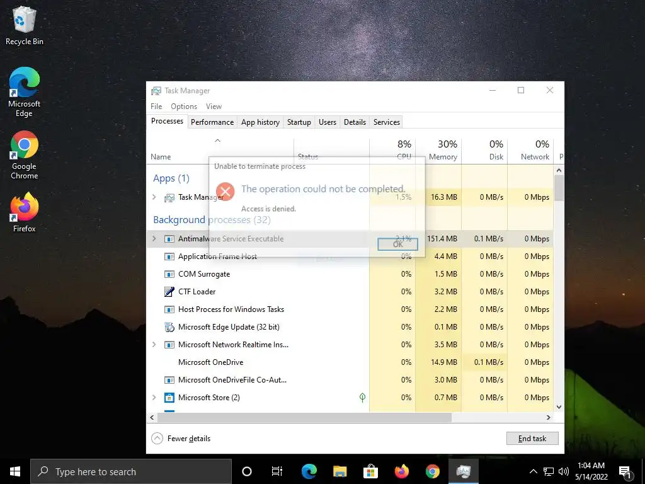Click the Antimalware Service Executable process icon

(x=169, y=239)
